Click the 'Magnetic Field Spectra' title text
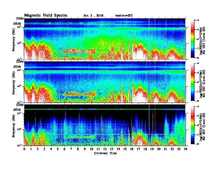 click(46, 15)
